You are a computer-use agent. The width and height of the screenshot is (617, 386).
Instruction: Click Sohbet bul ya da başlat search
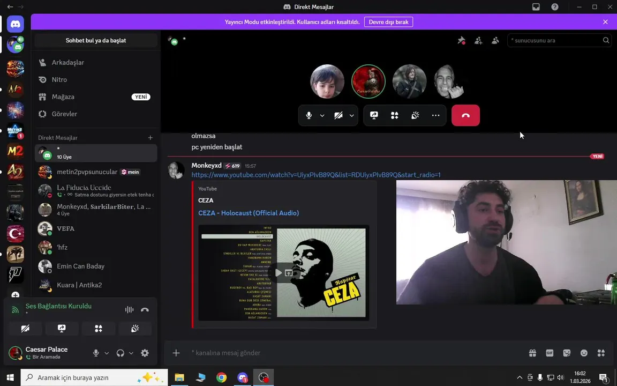96,40
